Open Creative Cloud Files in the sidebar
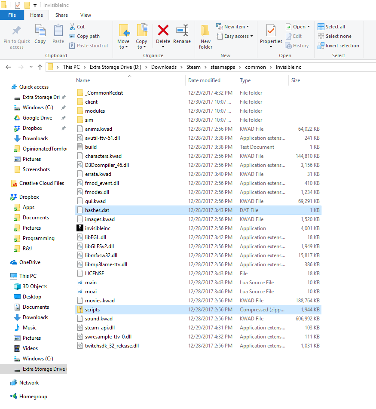This screenshot has height=409, width=376. click(x=42, y=183)
